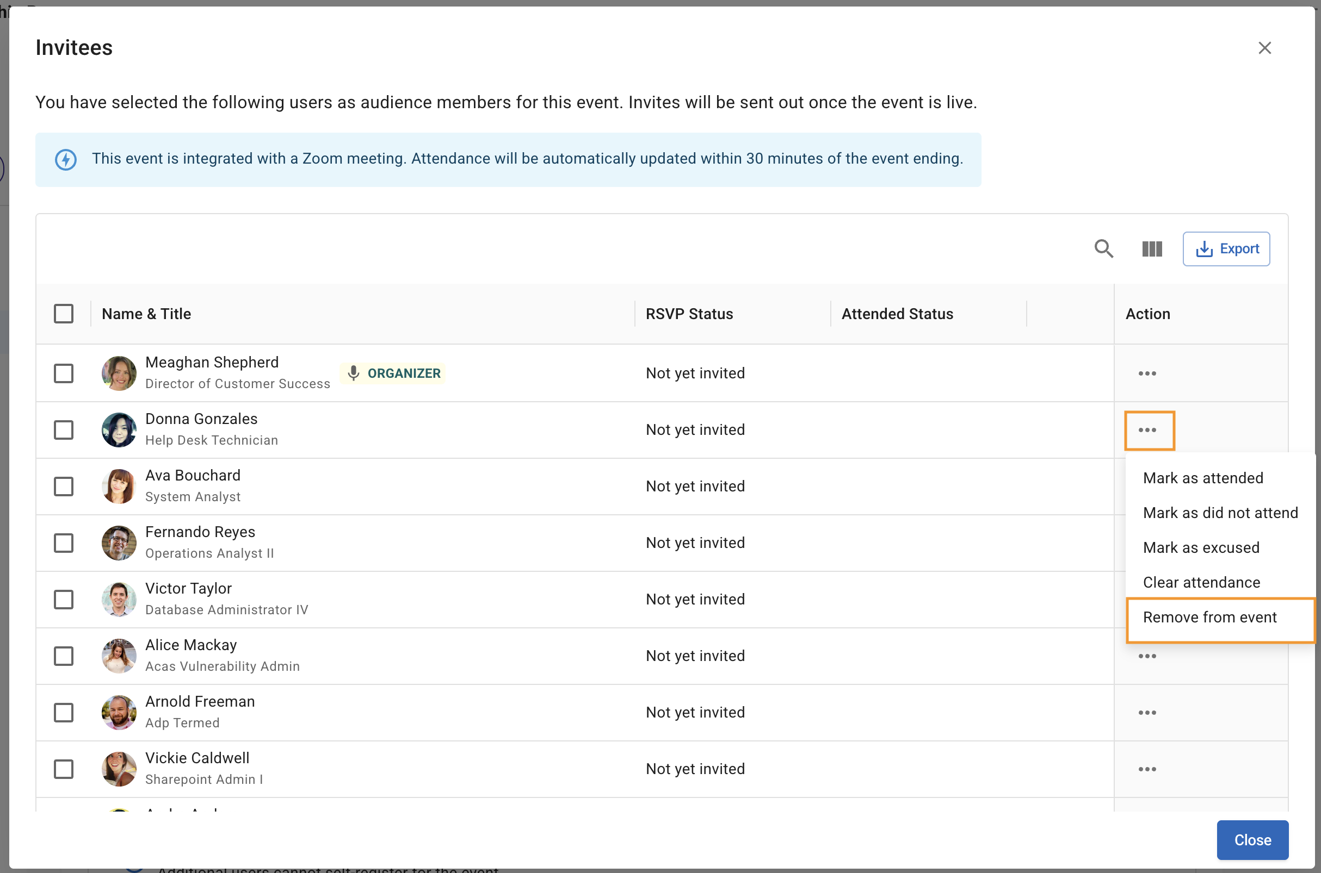Click Donna Gonzales's avatar

(x=119, y=430)
